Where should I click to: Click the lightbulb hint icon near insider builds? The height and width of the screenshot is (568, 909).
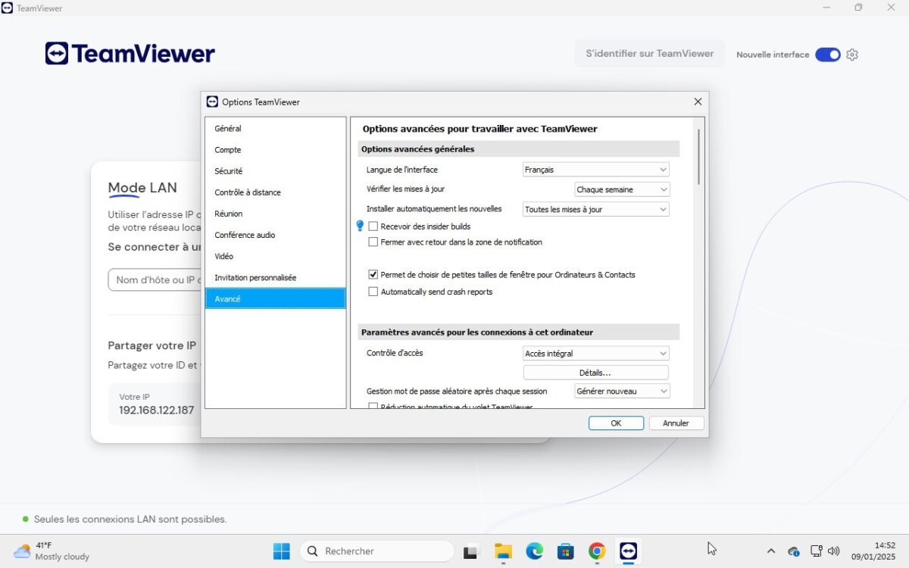coord(360,226)
